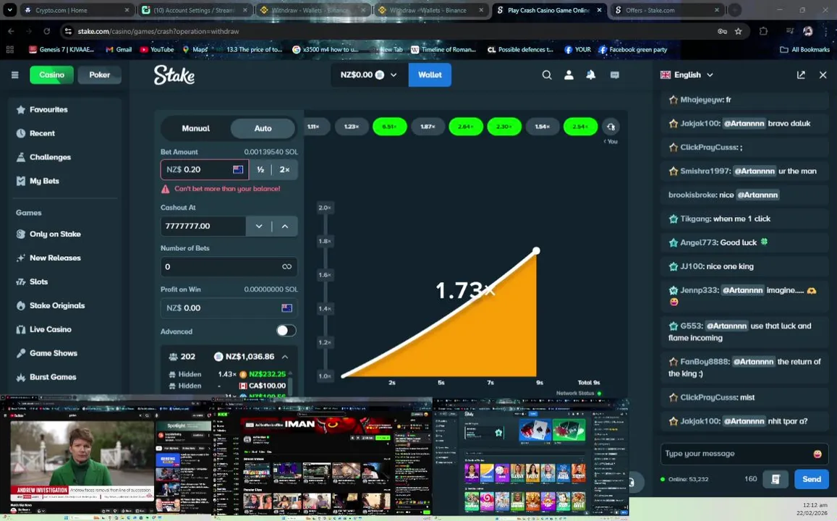The image size is (837, 521).
Task: Open the chat rules icon next to Send
Action: coord(776,479)
